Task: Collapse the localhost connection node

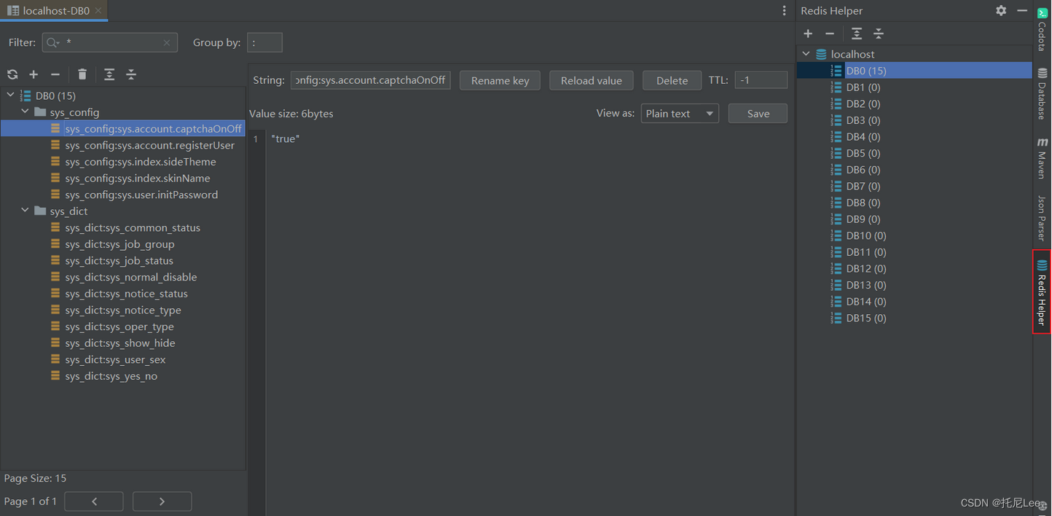Action: click(x=806, y=54)
